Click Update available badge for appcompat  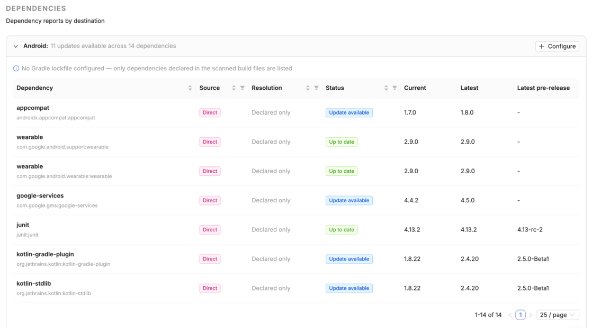349,113
